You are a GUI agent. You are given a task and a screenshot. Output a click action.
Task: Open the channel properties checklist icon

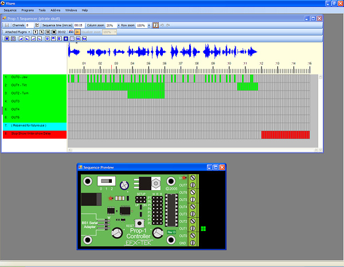click(37, 25)
